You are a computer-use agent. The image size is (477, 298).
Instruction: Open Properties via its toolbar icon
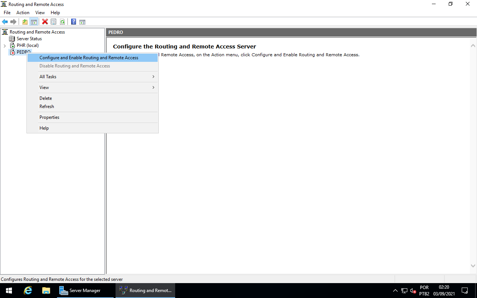click(x=53, y=21)
